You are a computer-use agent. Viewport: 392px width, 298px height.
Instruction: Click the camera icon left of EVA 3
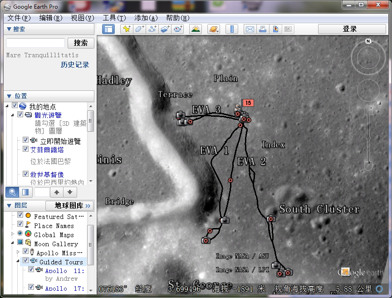(x=180, y=115)
